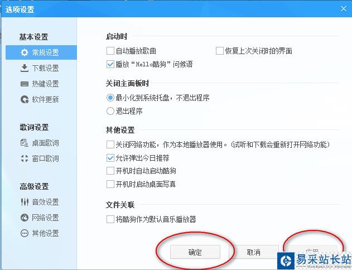Uncheck 播放 Hello酷狗 问候语
The width and height of the screenshot is (352, 270).
(110, 64)
